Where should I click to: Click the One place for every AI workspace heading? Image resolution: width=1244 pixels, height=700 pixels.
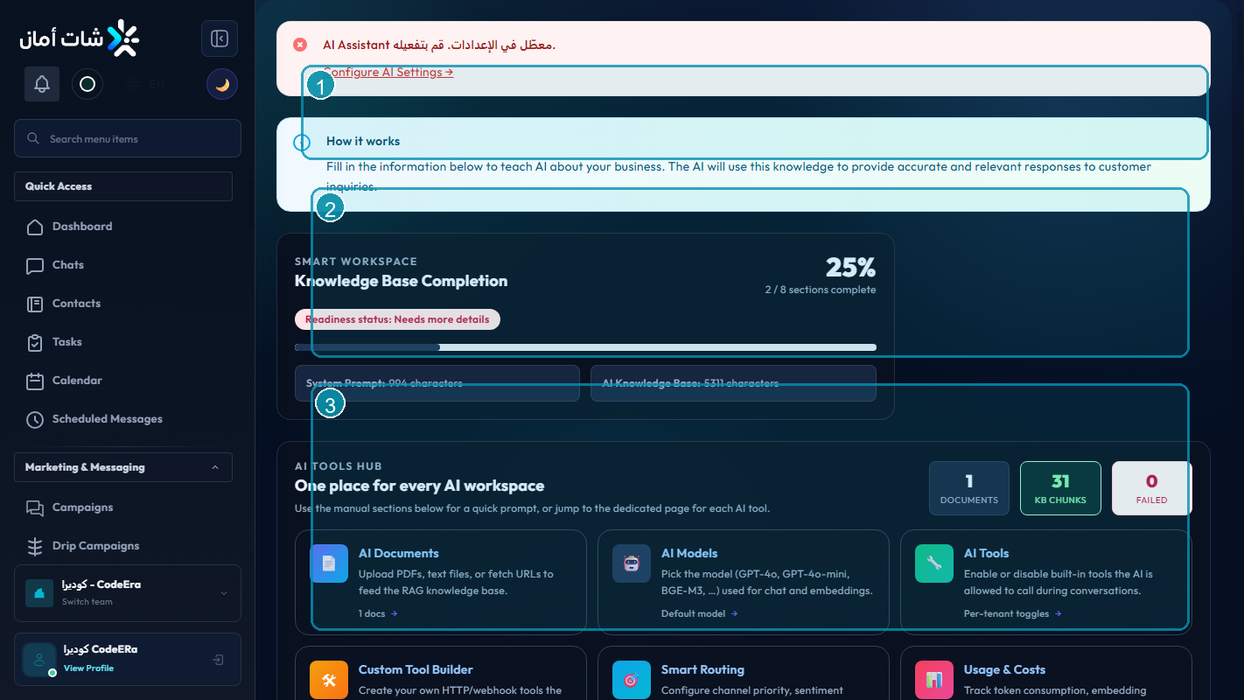coord(419,486)
